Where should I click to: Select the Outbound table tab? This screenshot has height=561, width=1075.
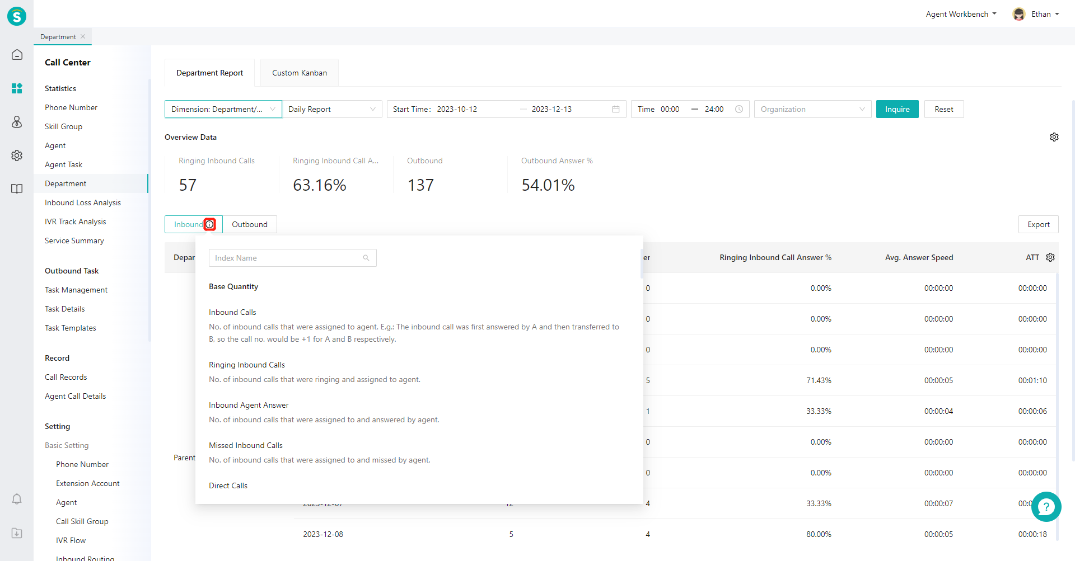(x=250, y=224)
